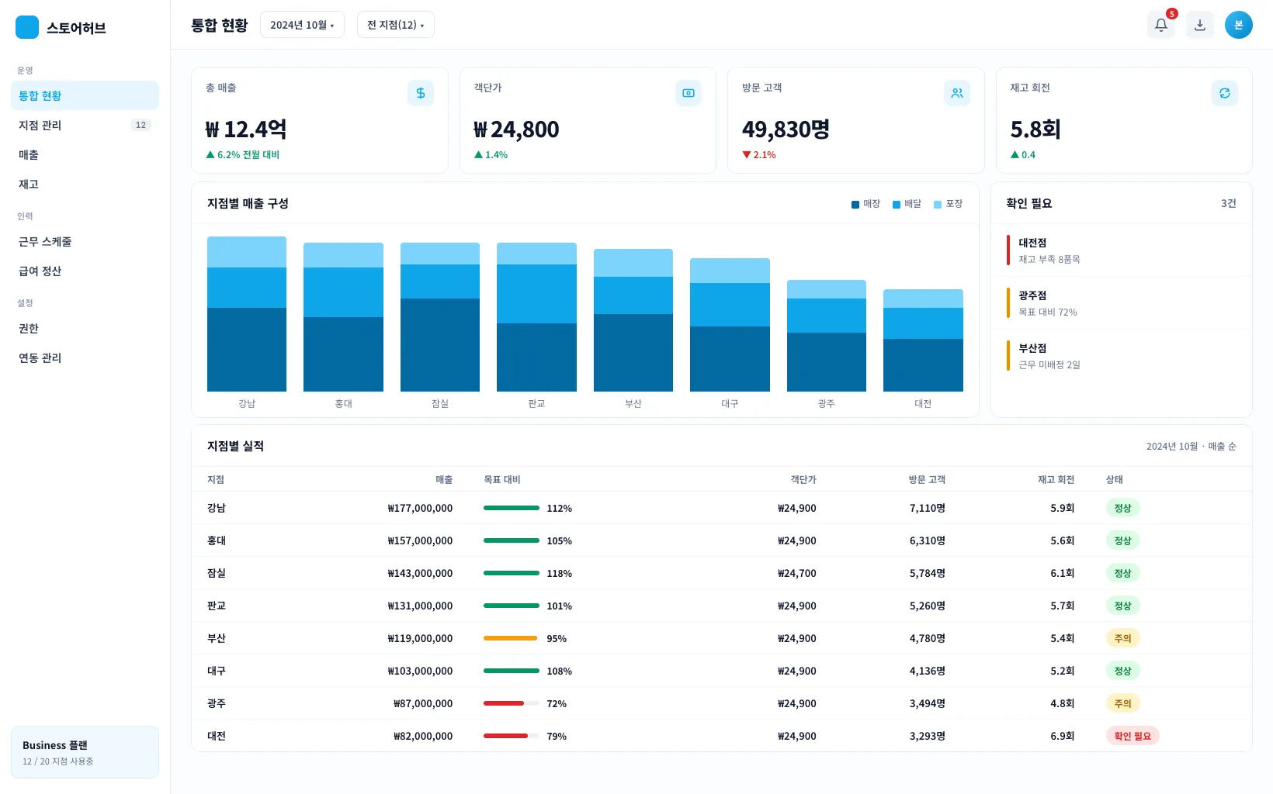Viewport: 1273px width, 794px height.
Task: Go to 매출 sidebar item
Action: 85,154
